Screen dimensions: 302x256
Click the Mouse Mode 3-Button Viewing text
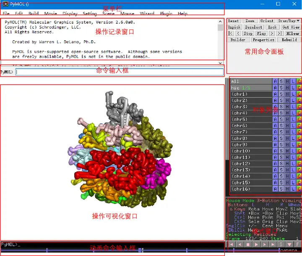tap(264, 201)
